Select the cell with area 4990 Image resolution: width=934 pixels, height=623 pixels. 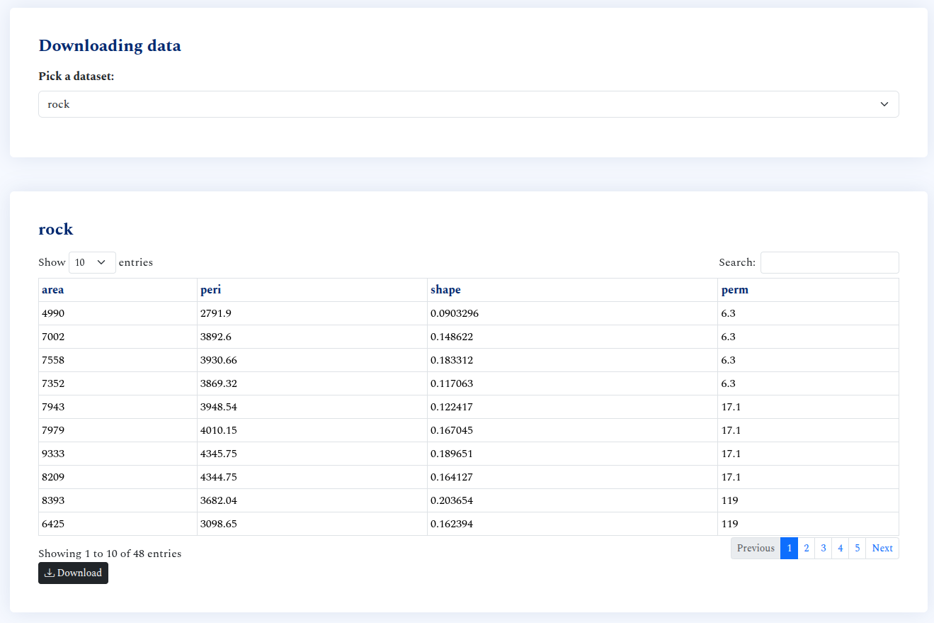point(53,313)
